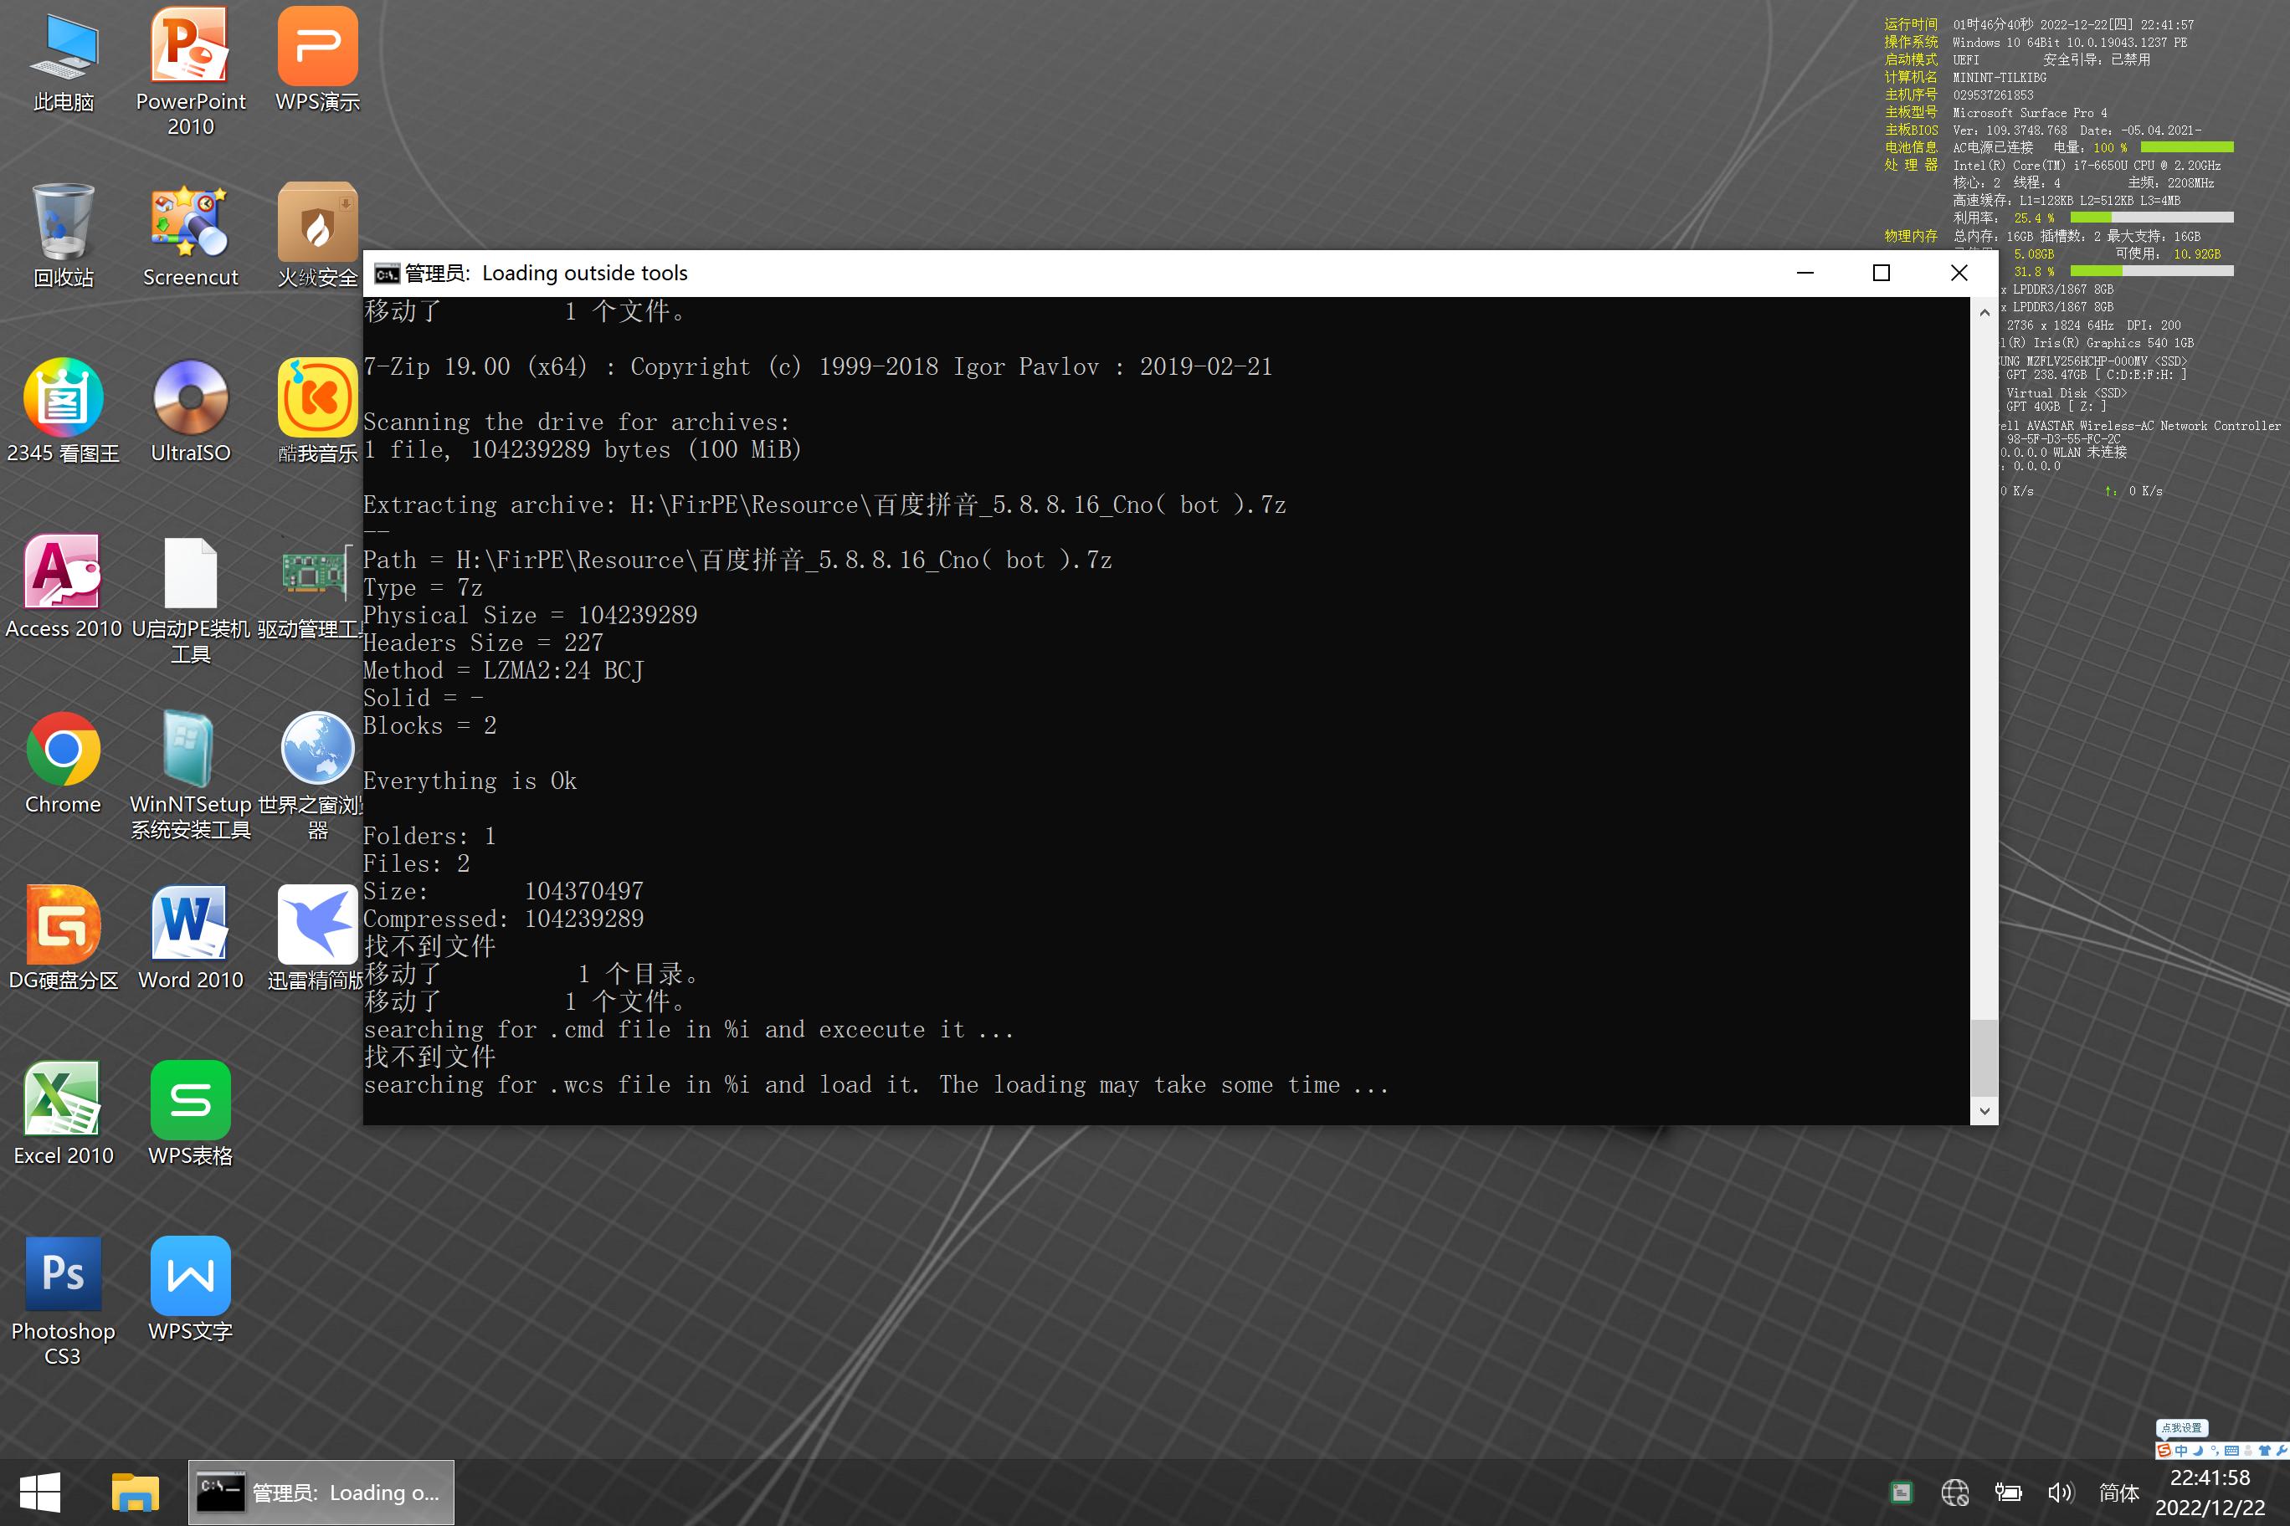Open the wrench settings icon on IME bar

click(x=2282, y=1451)
